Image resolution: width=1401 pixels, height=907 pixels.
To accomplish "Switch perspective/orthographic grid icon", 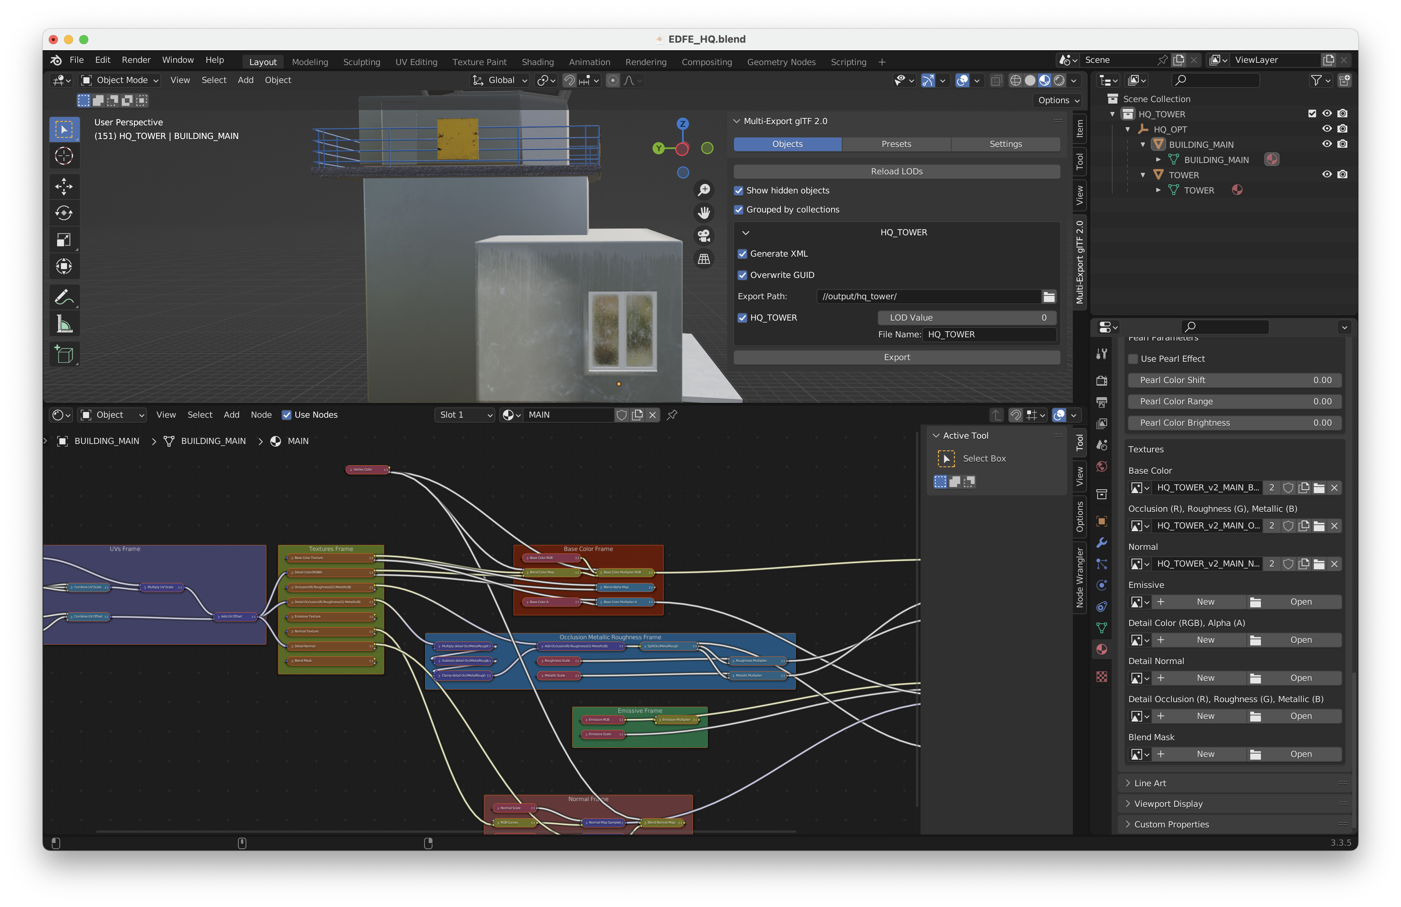I will (704, 259).
